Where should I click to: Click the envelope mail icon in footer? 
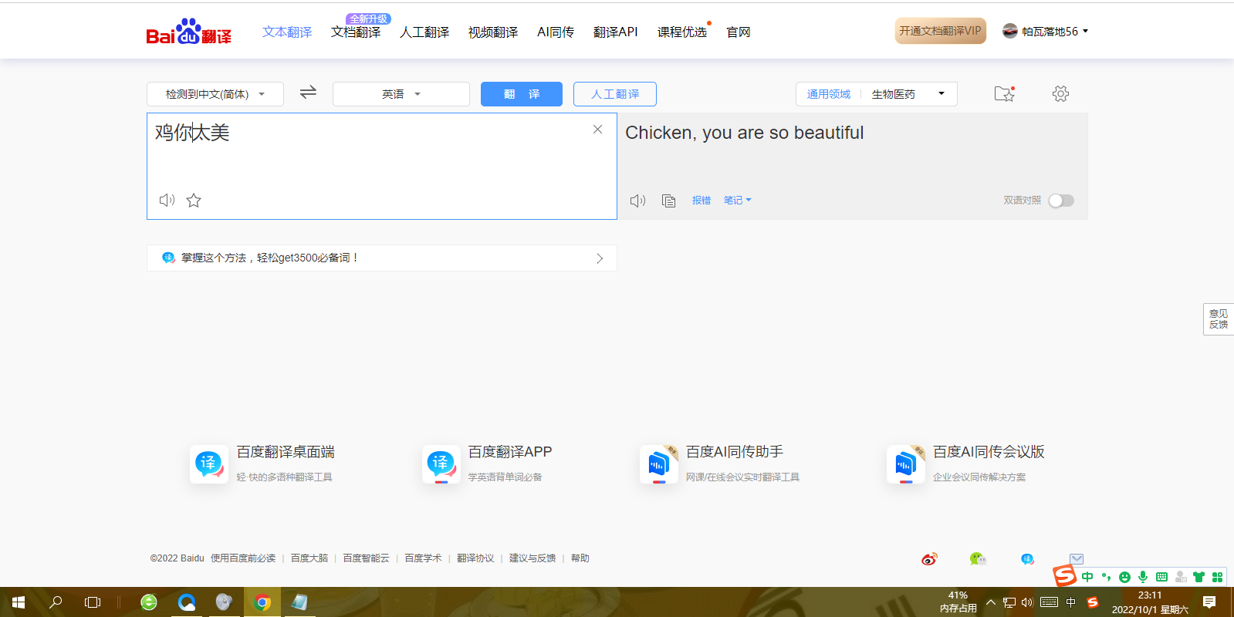point(1077,558)
